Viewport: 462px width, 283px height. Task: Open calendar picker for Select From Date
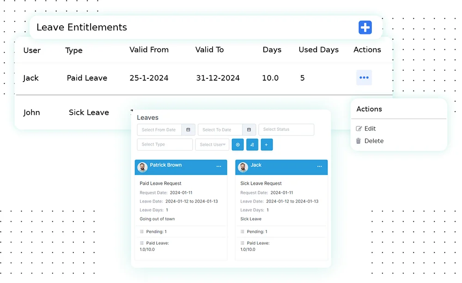[188, 130]
